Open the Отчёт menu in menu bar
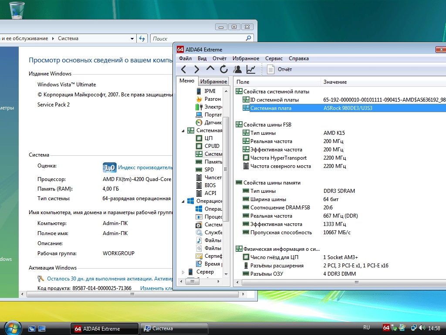 (220, 58)
